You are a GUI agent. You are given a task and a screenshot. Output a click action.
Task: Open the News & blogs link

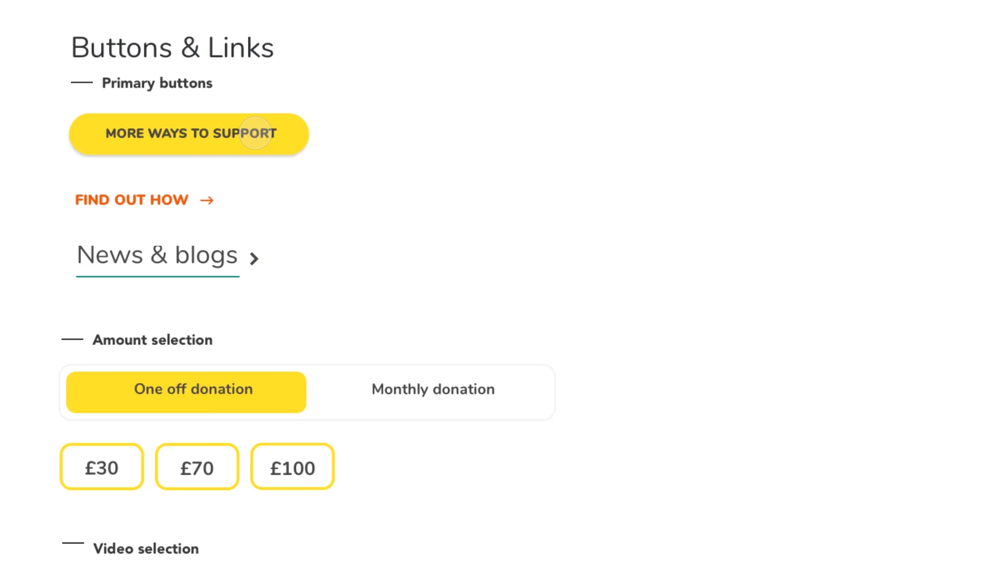coord(157,255)
